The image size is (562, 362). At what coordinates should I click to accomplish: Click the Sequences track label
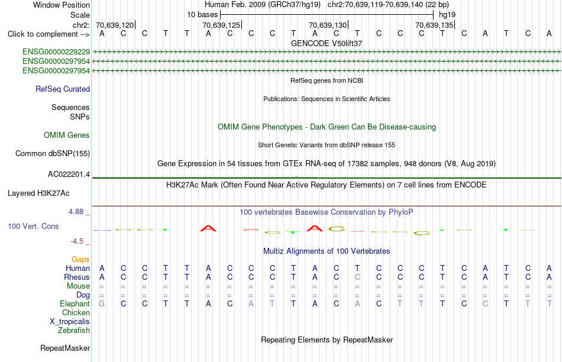point(70,107)
